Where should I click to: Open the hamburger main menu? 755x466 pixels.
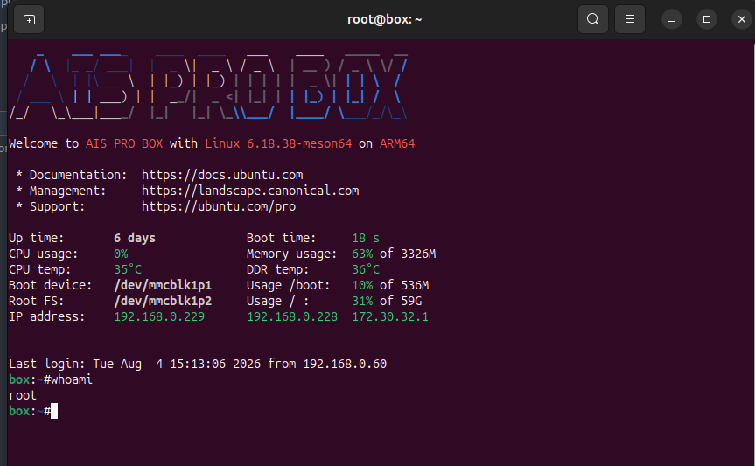pyautogui.click(x=629, y=20)
